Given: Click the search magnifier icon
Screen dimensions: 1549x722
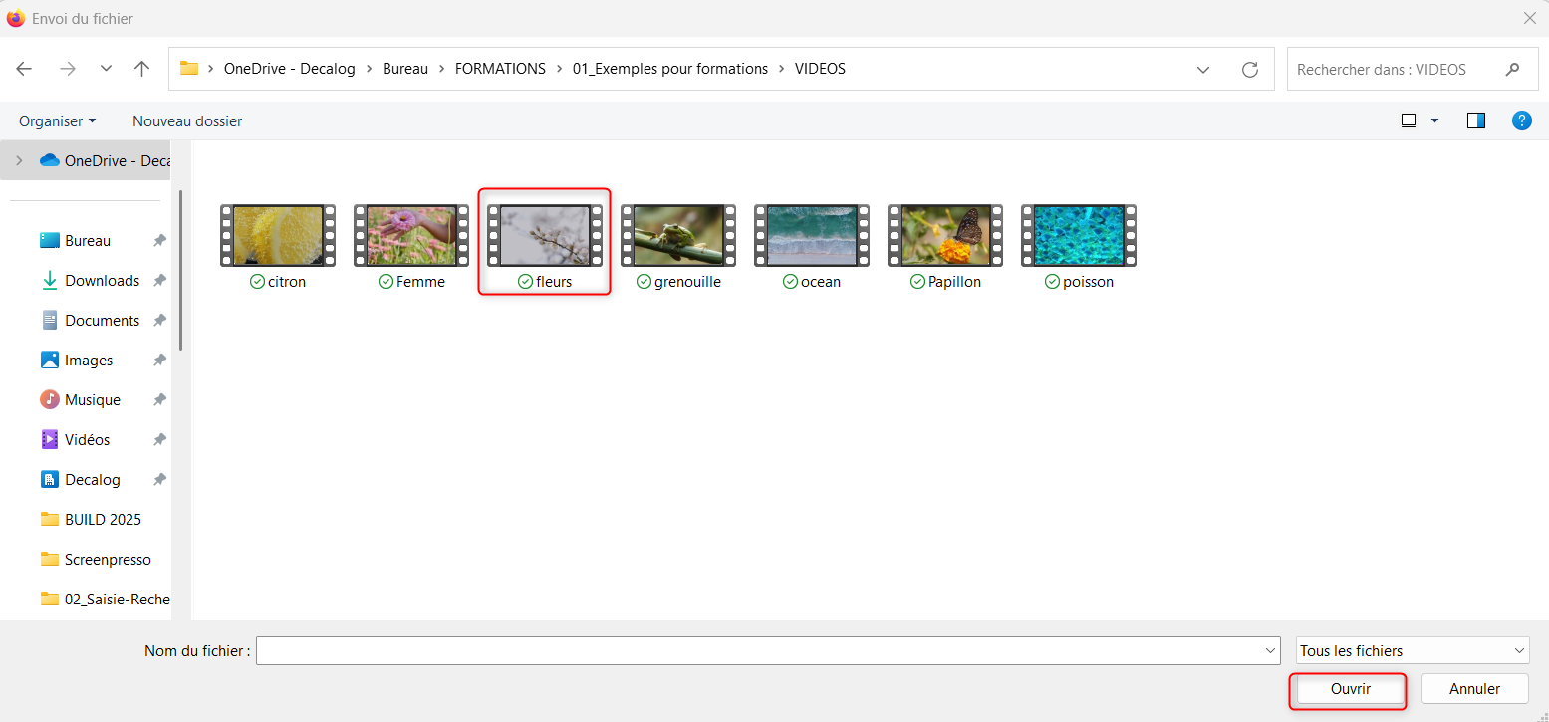Looking at the screenshot, I should point(1513,70).
